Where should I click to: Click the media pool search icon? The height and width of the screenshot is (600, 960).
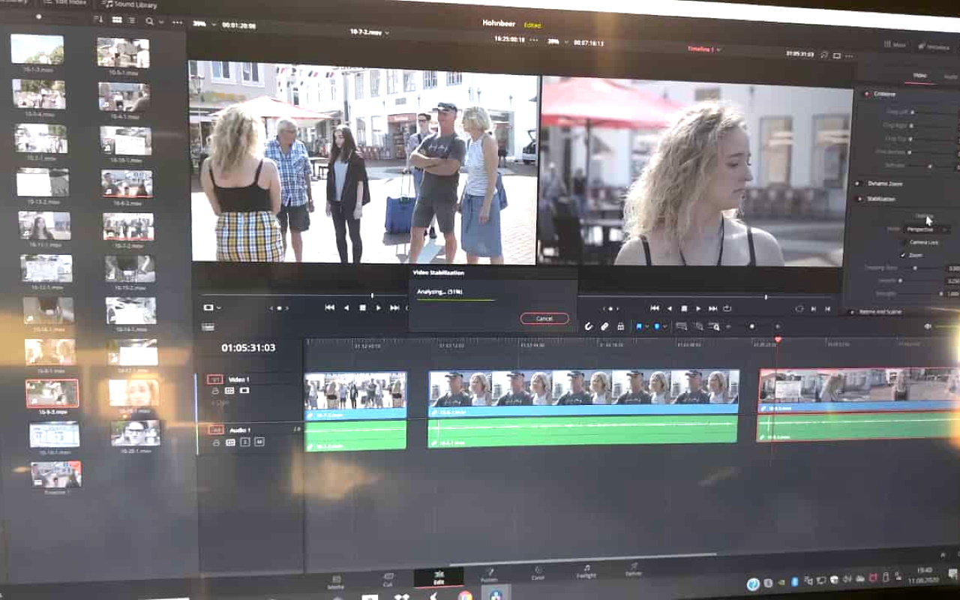pos(150,22)
